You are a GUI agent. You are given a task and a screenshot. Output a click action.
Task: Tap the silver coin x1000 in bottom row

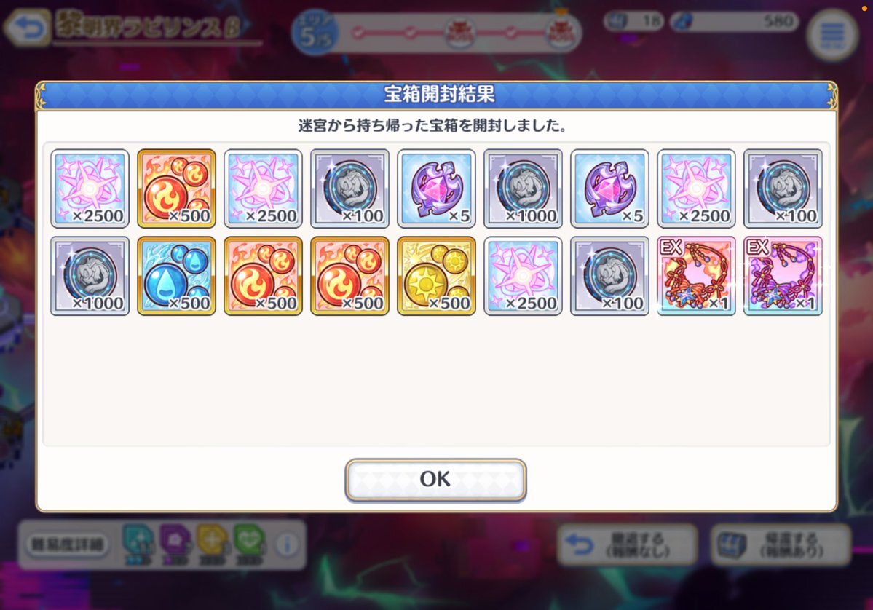(x=90, y=276)
